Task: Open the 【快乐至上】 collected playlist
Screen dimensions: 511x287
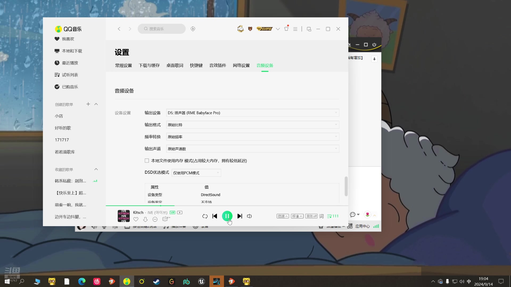Action: 70,193
